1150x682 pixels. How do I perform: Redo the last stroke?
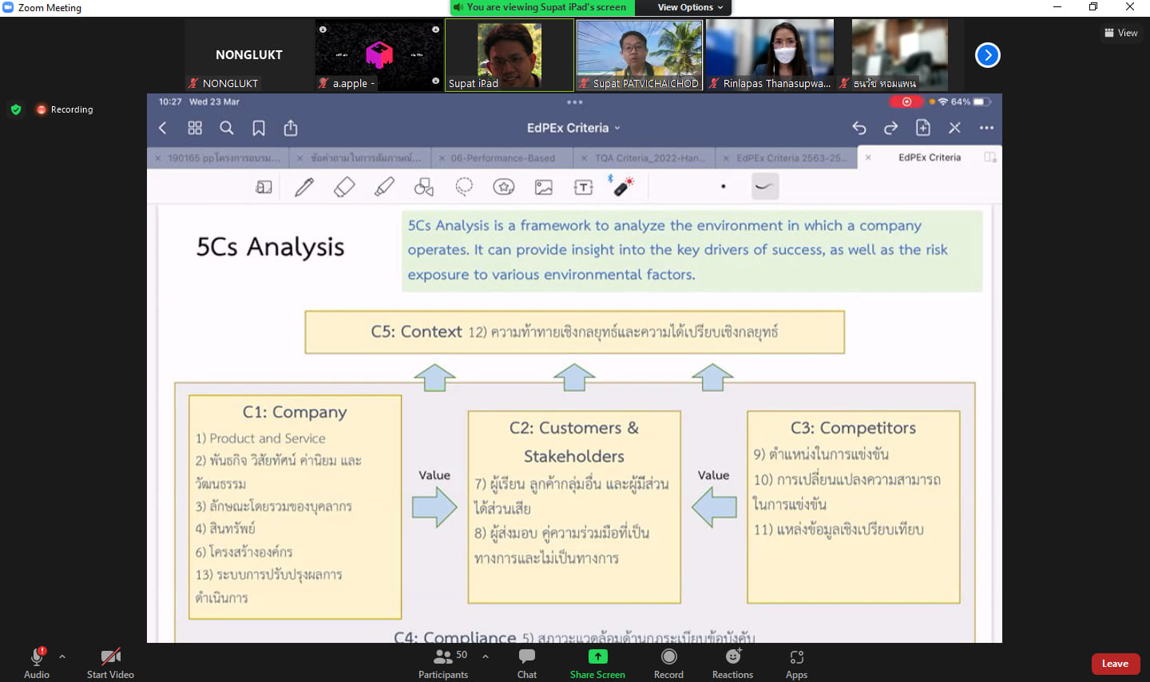pos(891,128)
